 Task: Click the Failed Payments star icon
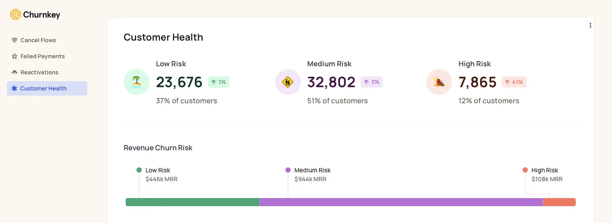[15, 56]
